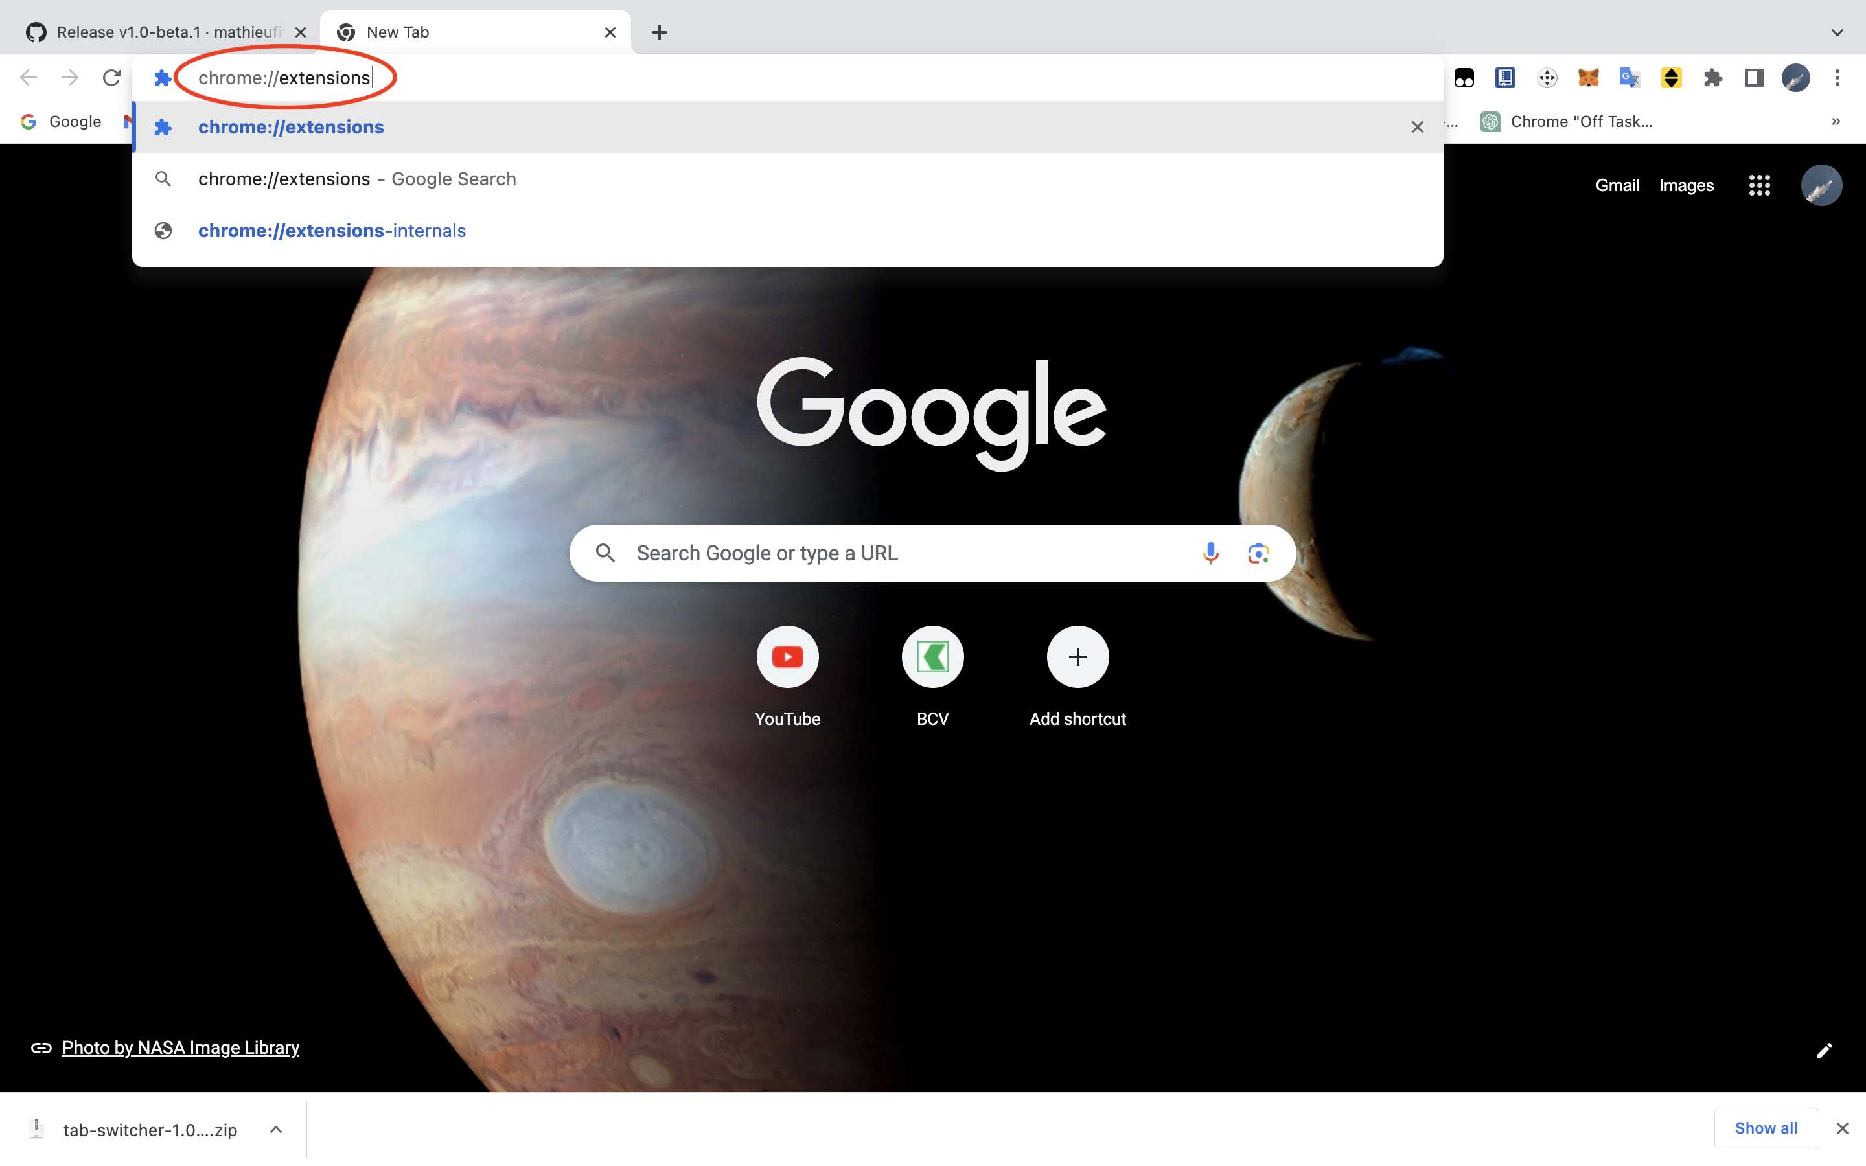
Task: Expand the bookmarks bar overflow chevrons
Action: 1836,121
